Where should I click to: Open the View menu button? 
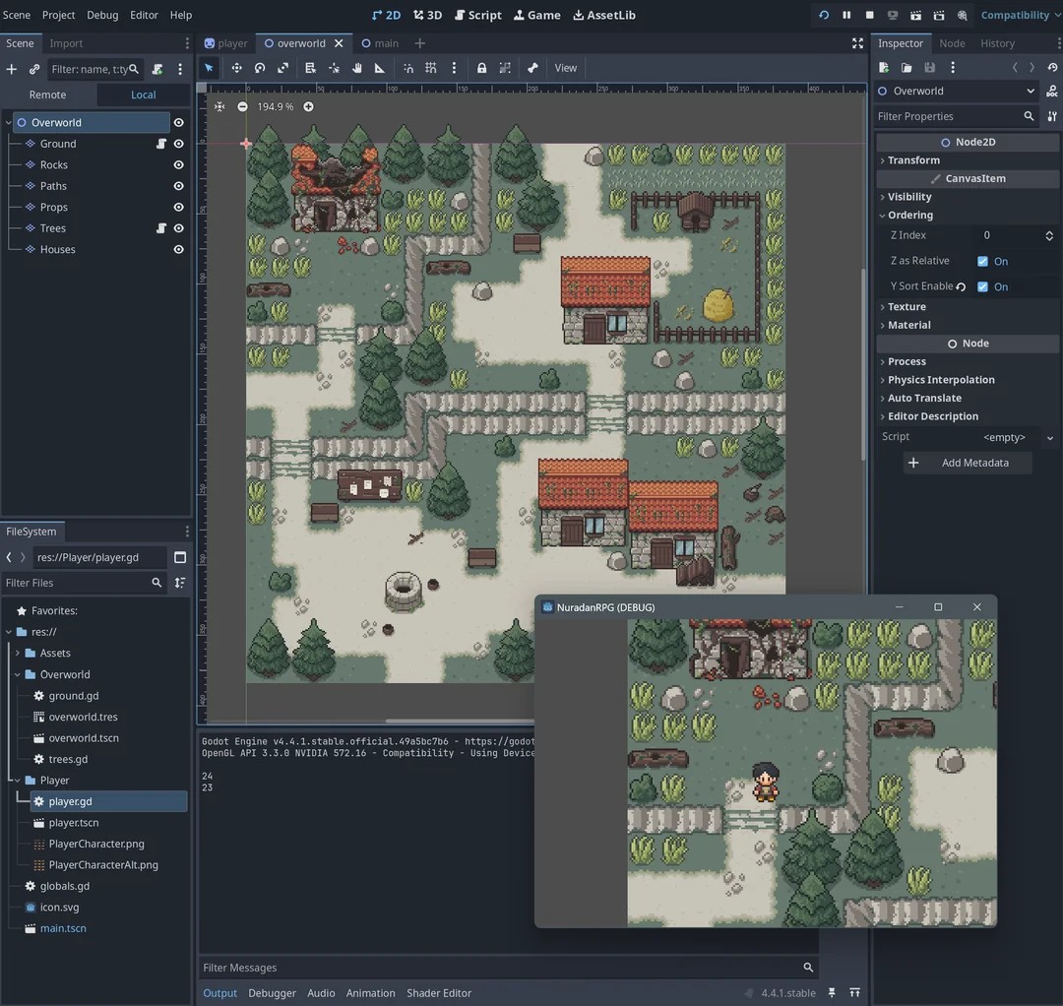[x=565, y=68]
